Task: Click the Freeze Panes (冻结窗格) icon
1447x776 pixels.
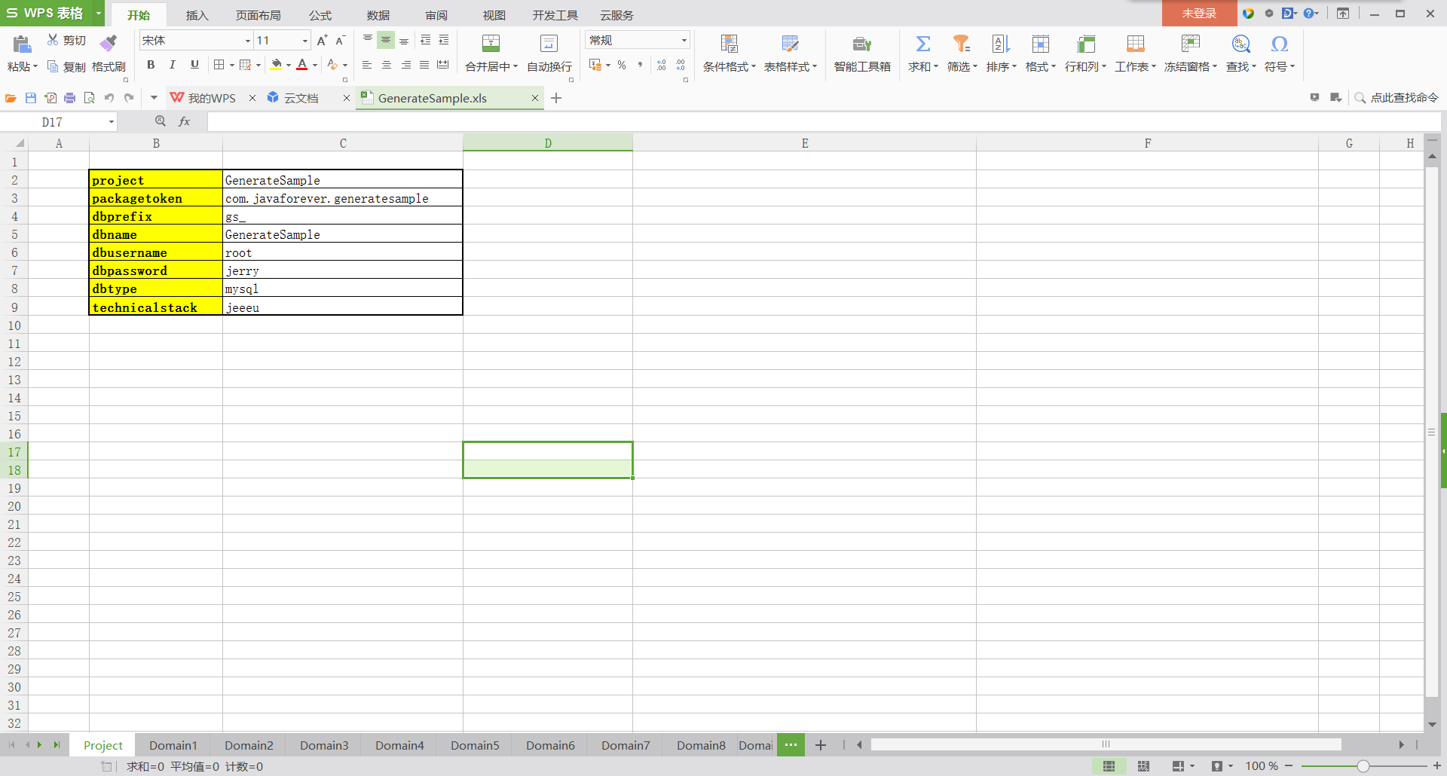Action: (1190, 44)
